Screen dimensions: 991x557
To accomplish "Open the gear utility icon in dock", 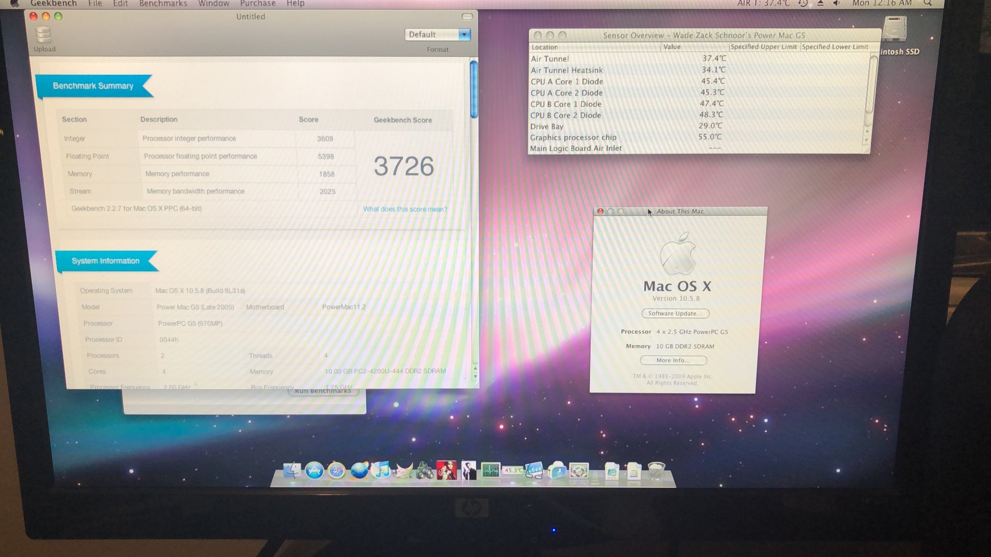I will [579, 470].
